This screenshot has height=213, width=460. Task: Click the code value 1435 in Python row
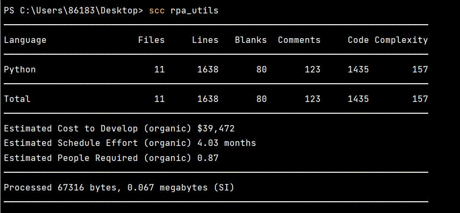click(x=358, y=69)
